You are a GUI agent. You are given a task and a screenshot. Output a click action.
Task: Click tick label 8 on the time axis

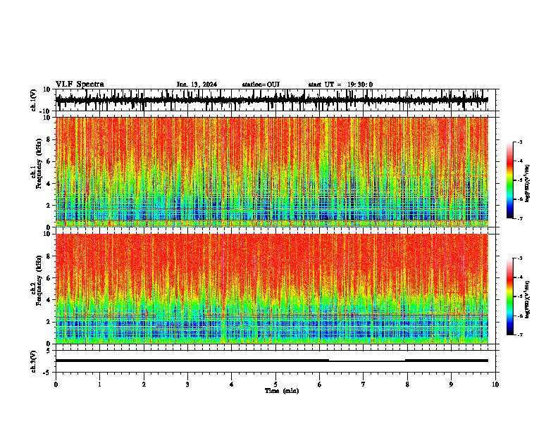407,385
